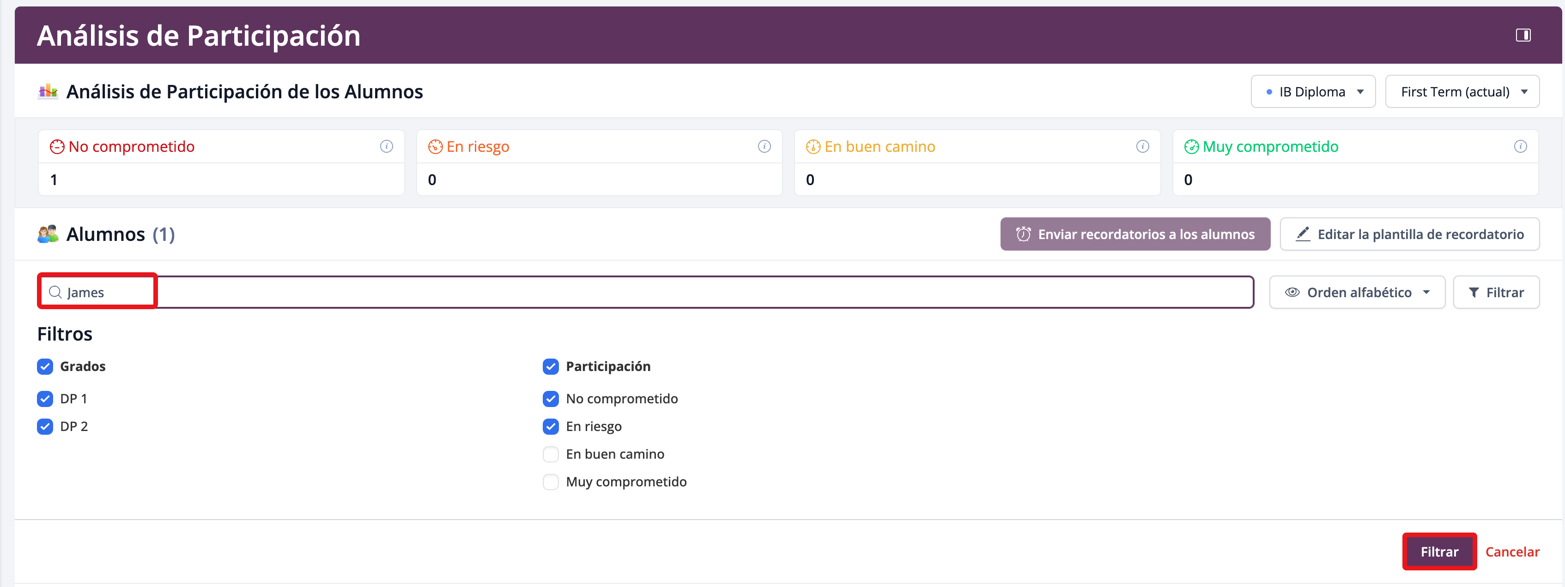Click info icon on En riesgo card
This screenshot has height=587, width=1565.
click(x=764, y=146)
